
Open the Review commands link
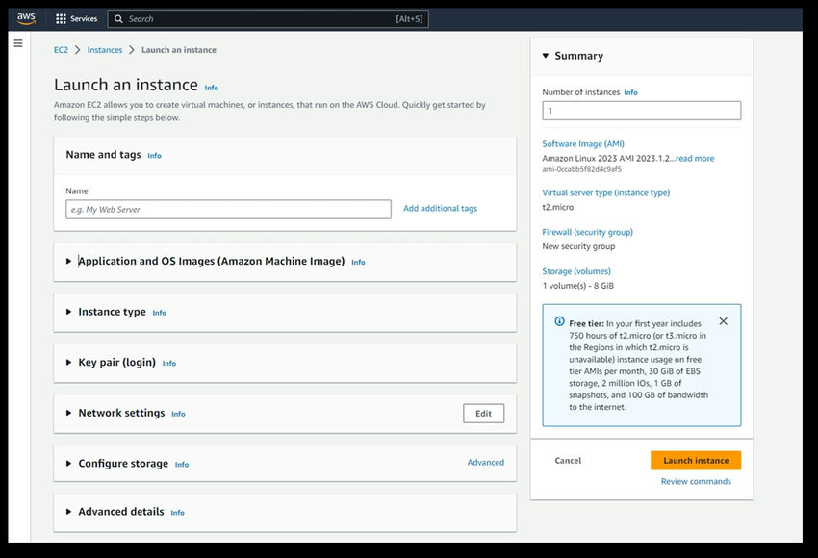pos(696,481)
